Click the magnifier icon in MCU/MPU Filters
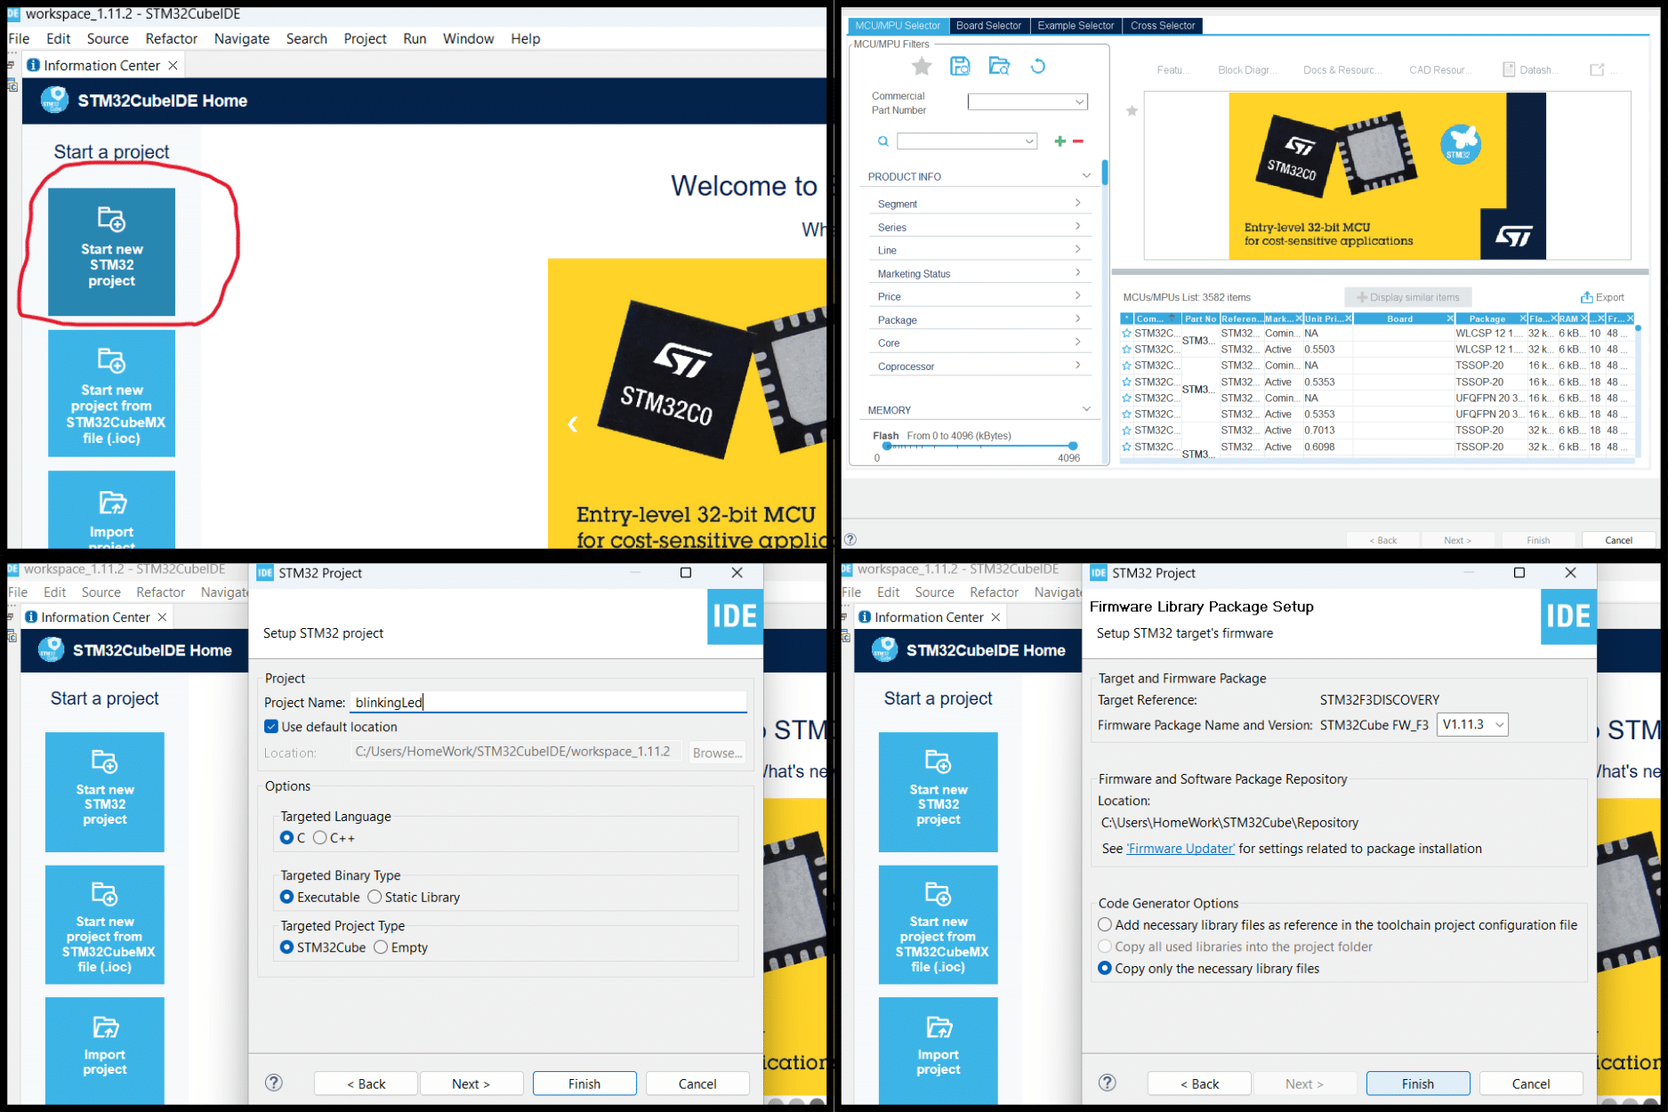Screen dimensions: 1668x1112 [x=882, y=141]
